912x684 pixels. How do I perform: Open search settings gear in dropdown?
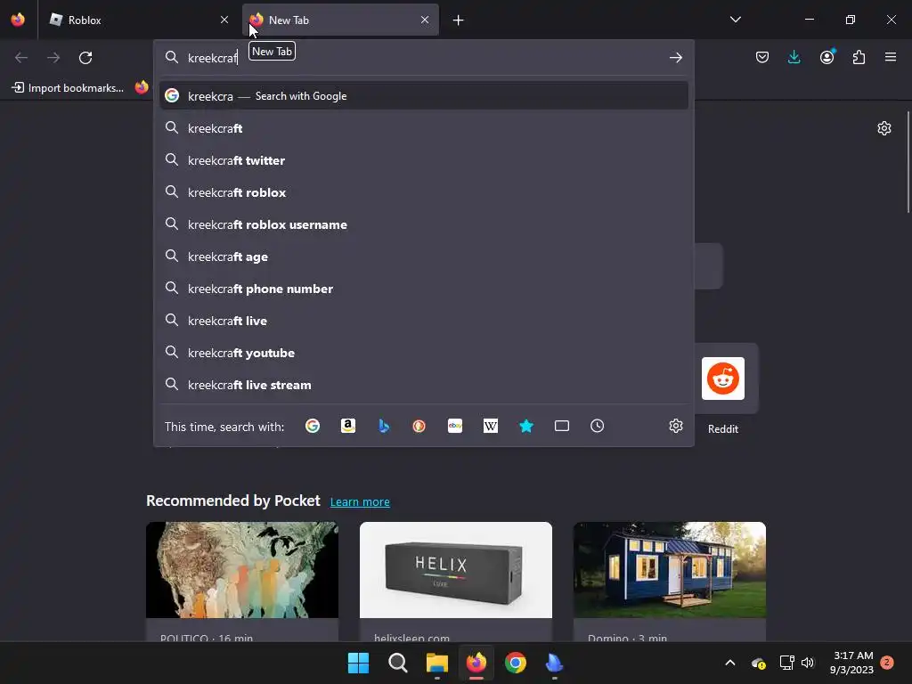coord(676,427)
